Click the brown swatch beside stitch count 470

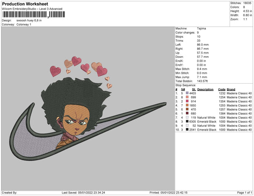187,109
